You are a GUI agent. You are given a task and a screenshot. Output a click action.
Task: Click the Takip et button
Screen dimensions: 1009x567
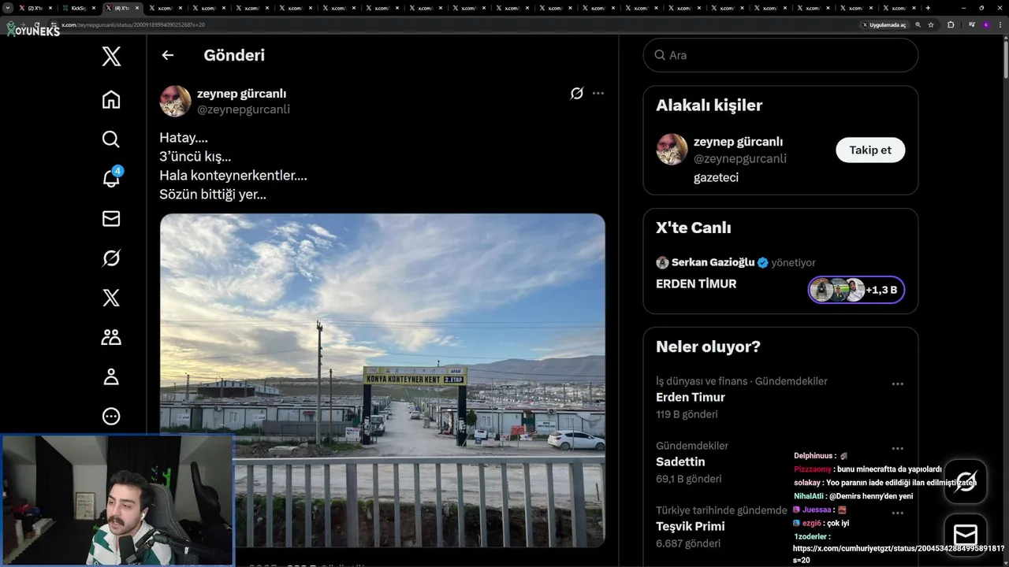tap(870, 150)
